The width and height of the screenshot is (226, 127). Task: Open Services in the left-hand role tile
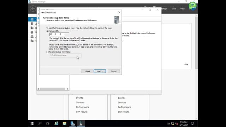pyautogui.click(x=80, y=103)
